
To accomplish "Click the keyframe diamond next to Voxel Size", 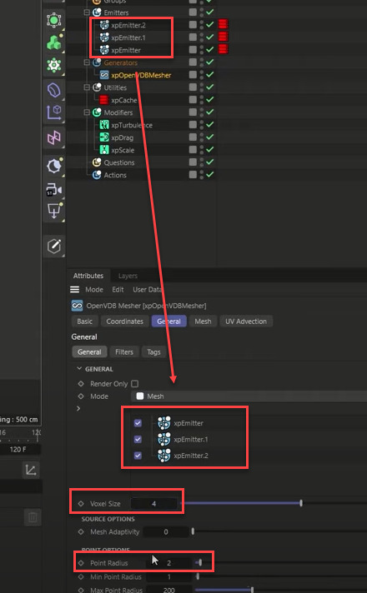I will [x=81, y=504].
